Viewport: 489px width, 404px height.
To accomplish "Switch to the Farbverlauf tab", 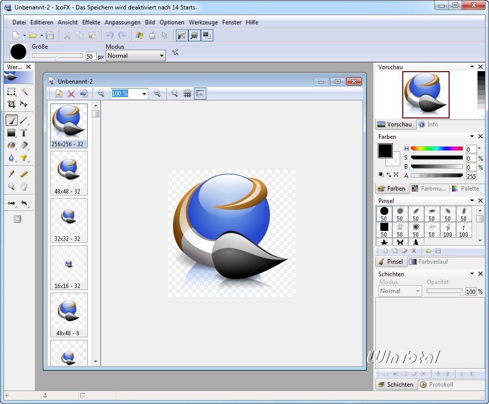I will [x=429, y=262].
